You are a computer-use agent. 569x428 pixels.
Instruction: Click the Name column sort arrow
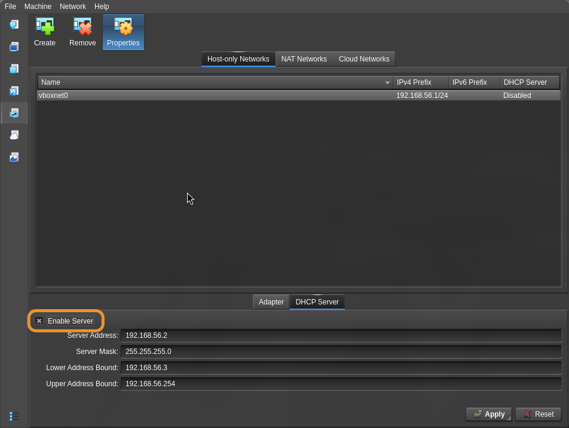[387, 82]
